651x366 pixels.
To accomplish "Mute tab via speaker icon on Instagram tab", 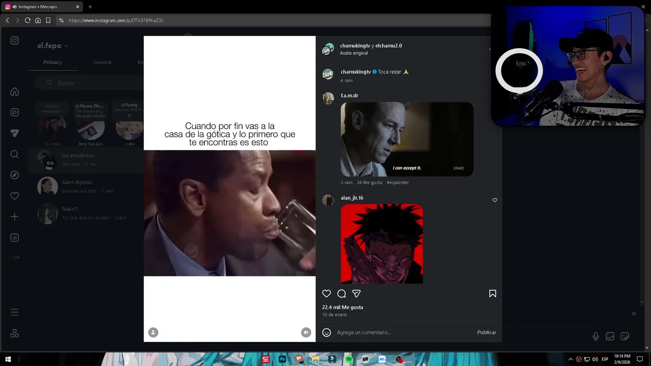I will pos(14,7).
